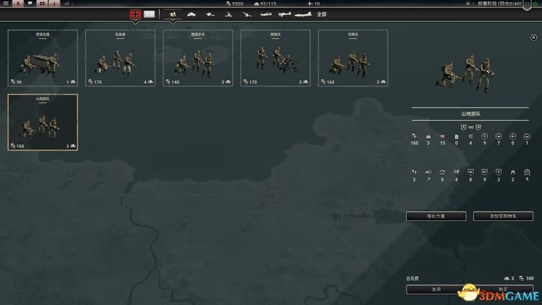Click the initiative stat icon above 3
542x305 pixels.
[x=414, y=172]
